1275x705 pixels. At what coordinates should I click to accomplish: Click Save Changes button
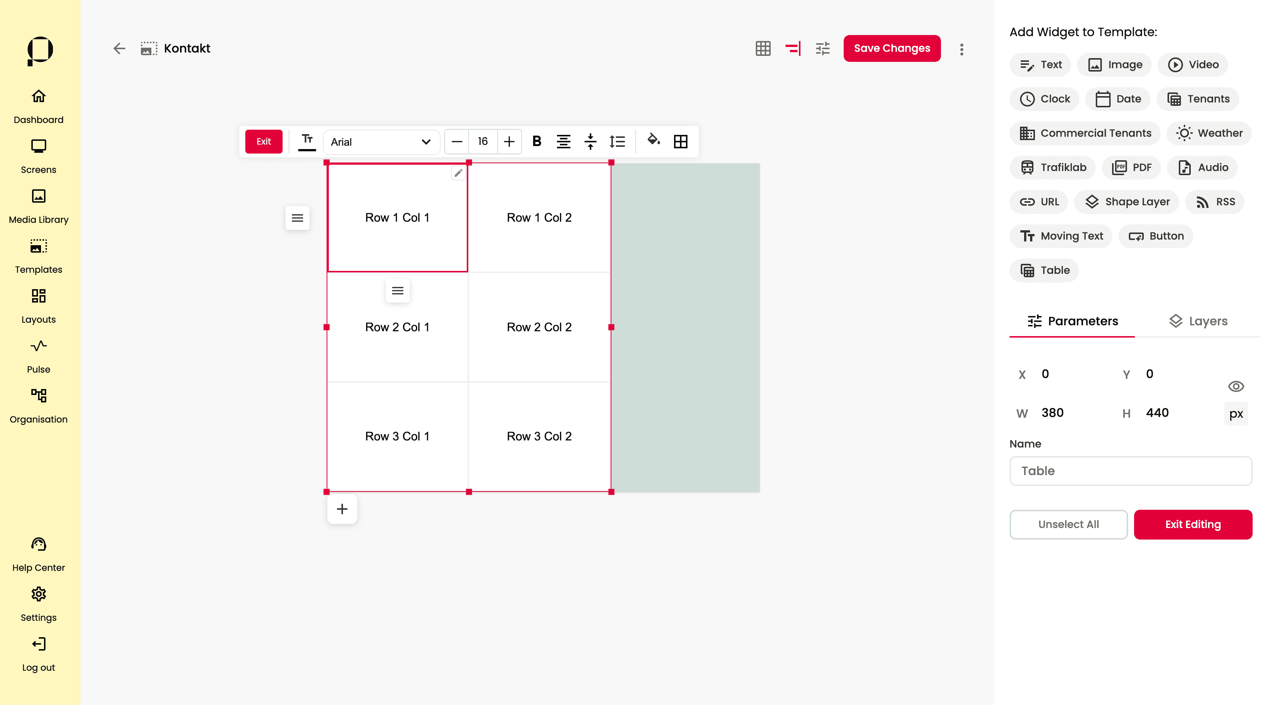(x=892, y=48)
